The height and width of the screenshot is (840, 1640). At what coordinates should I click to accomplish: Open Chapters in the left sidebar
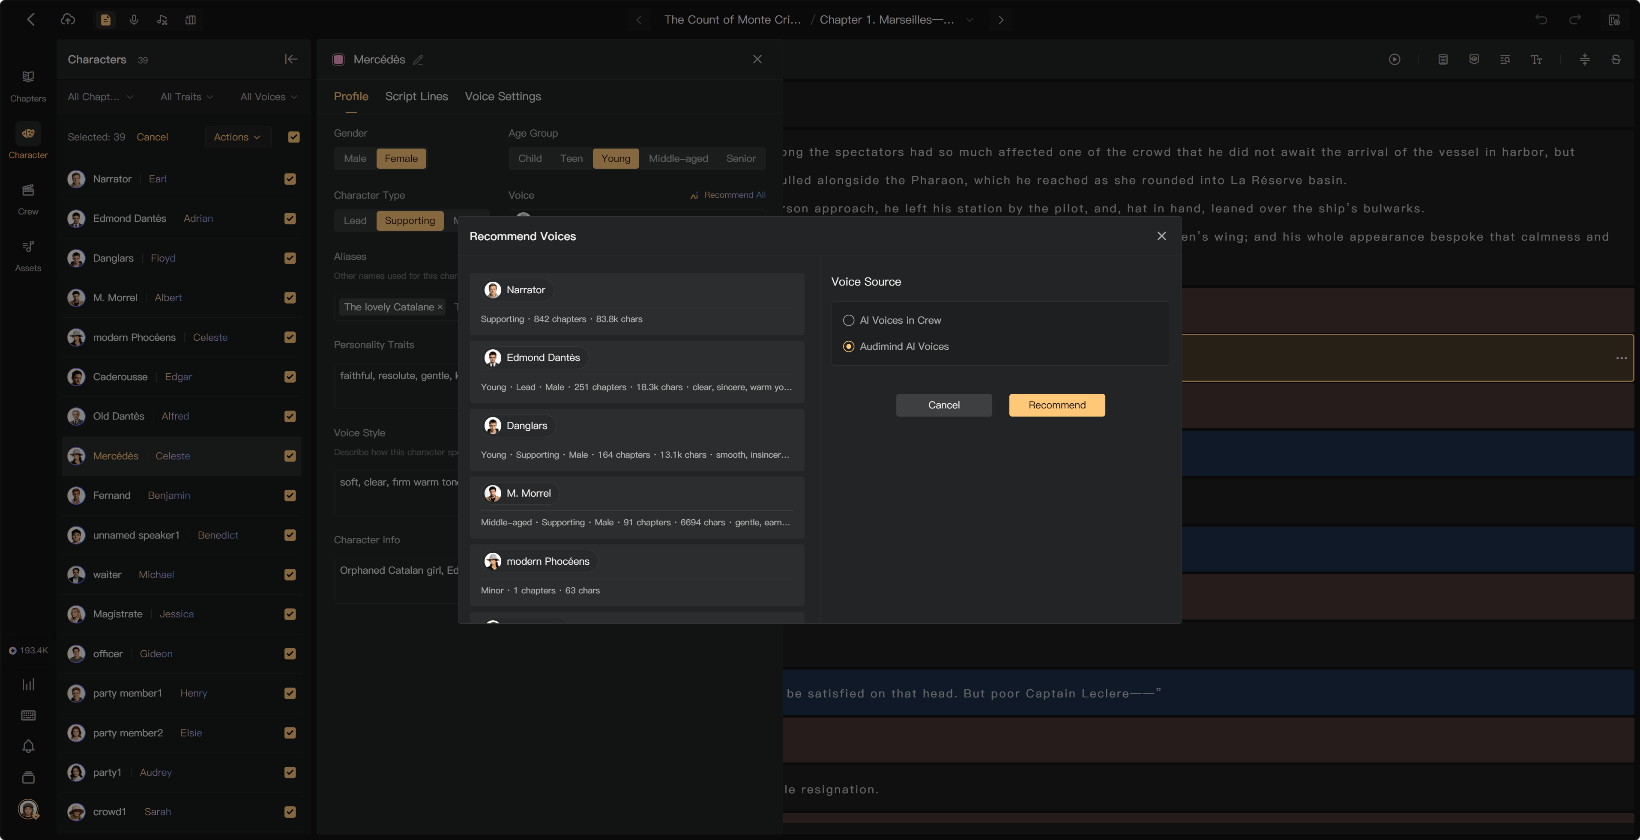tap(28, 85)
